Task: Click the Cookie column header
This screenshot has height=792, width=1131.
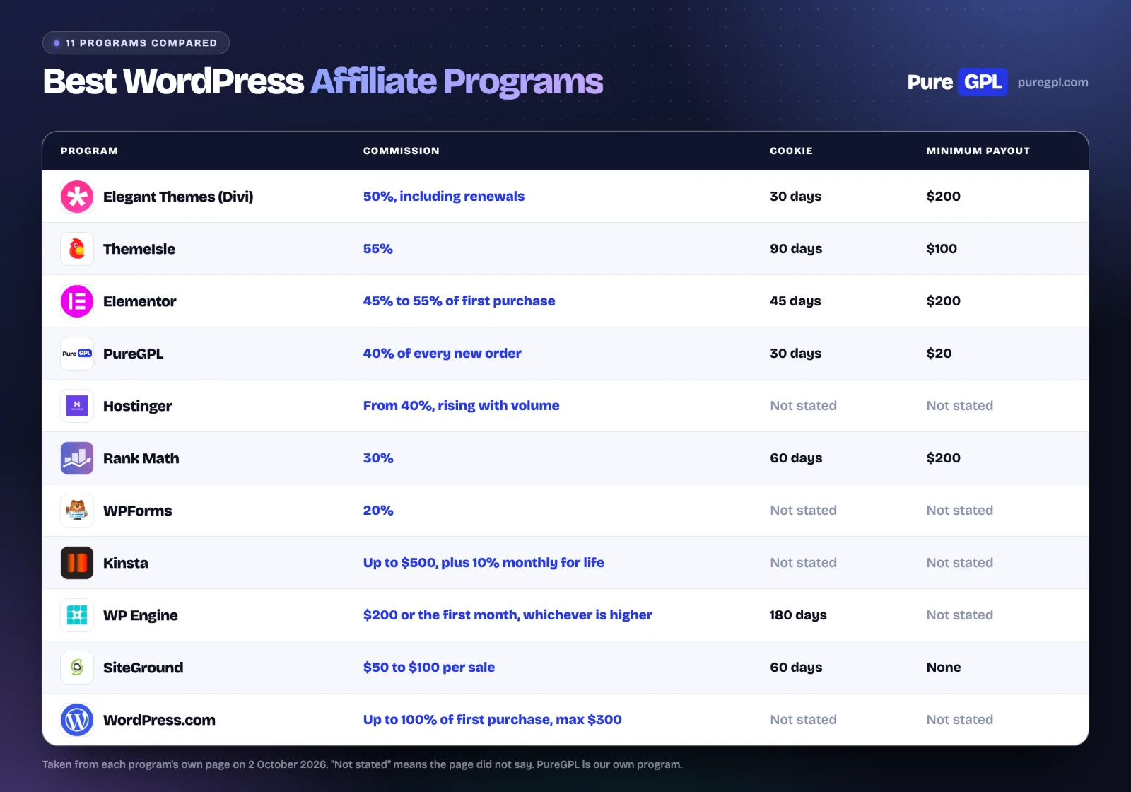Action: click(x=791, y=151)
